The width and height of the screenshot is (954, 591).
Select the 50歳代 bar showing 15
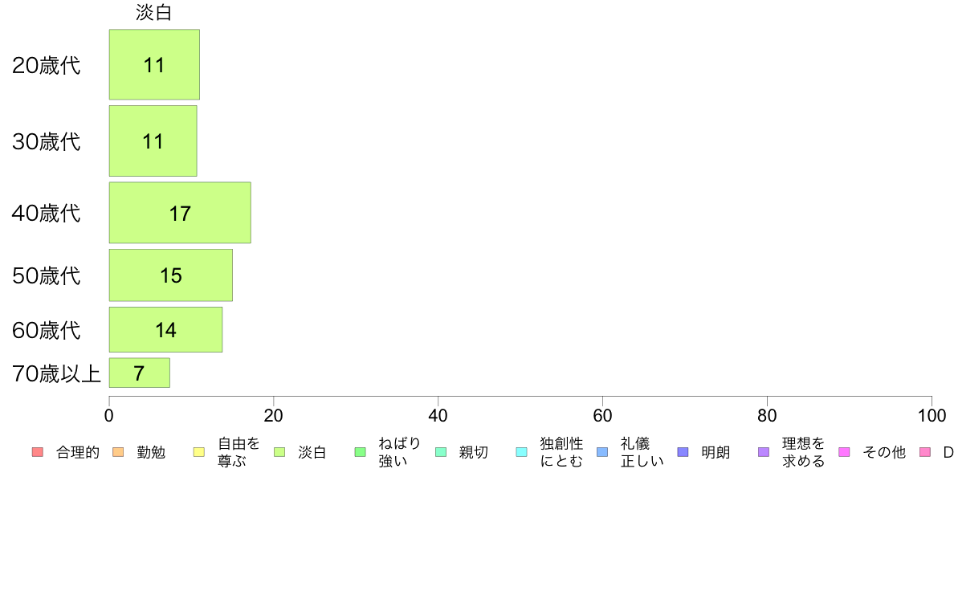tap(171, 275)
